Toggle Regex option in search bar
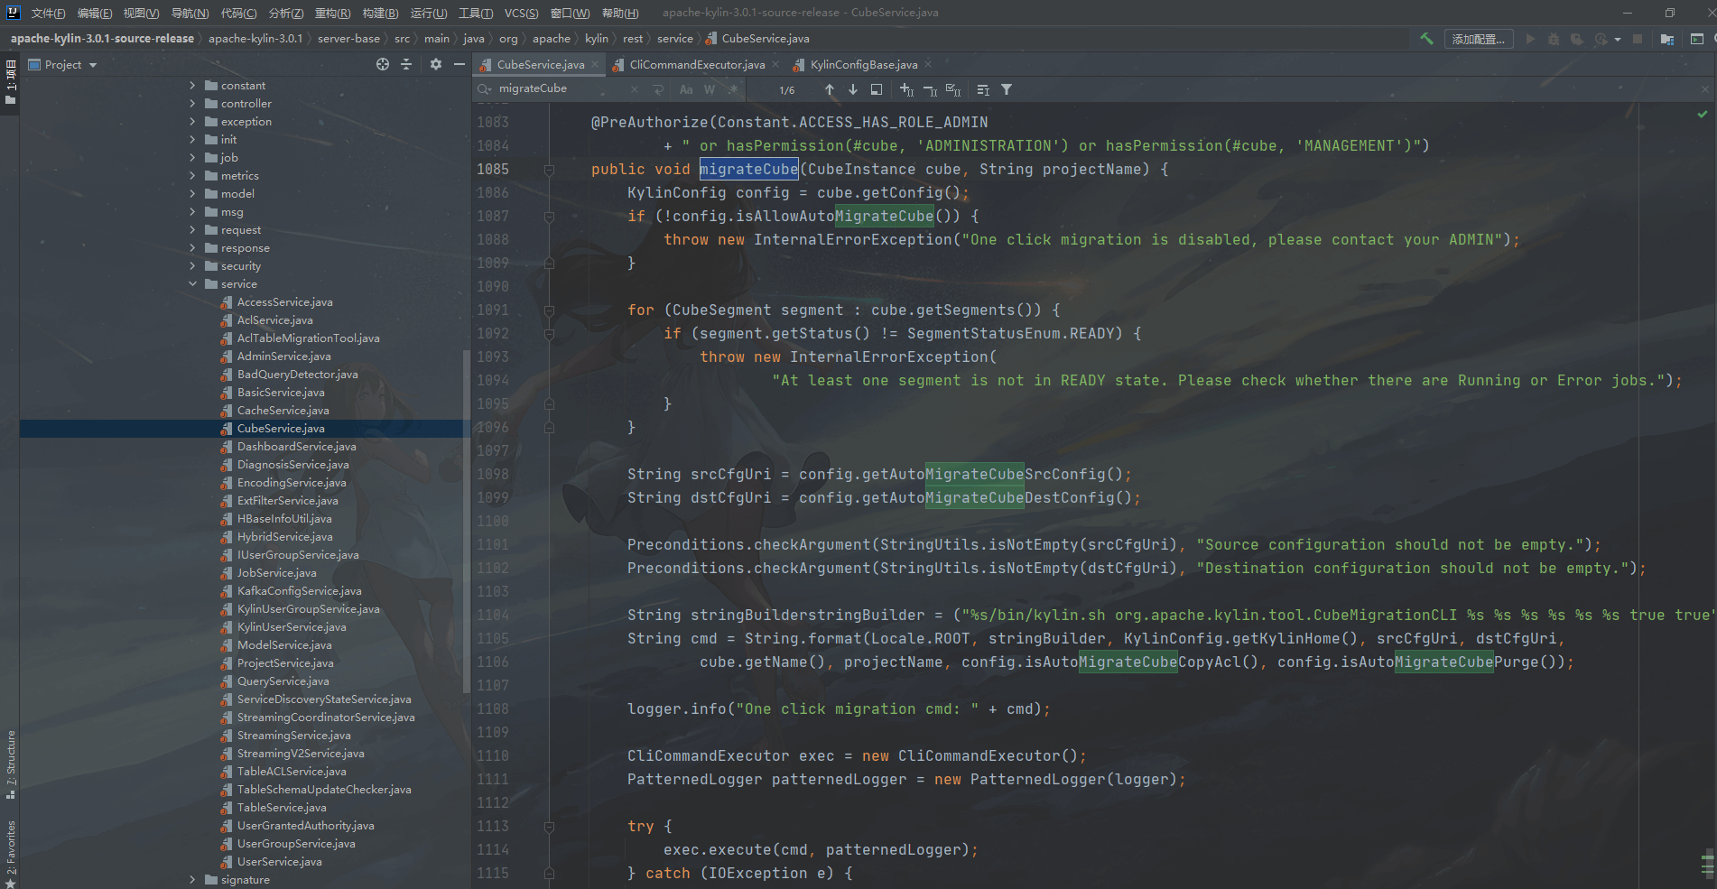The width and height of the screenshot is (1717, 889). coord(732,89)
